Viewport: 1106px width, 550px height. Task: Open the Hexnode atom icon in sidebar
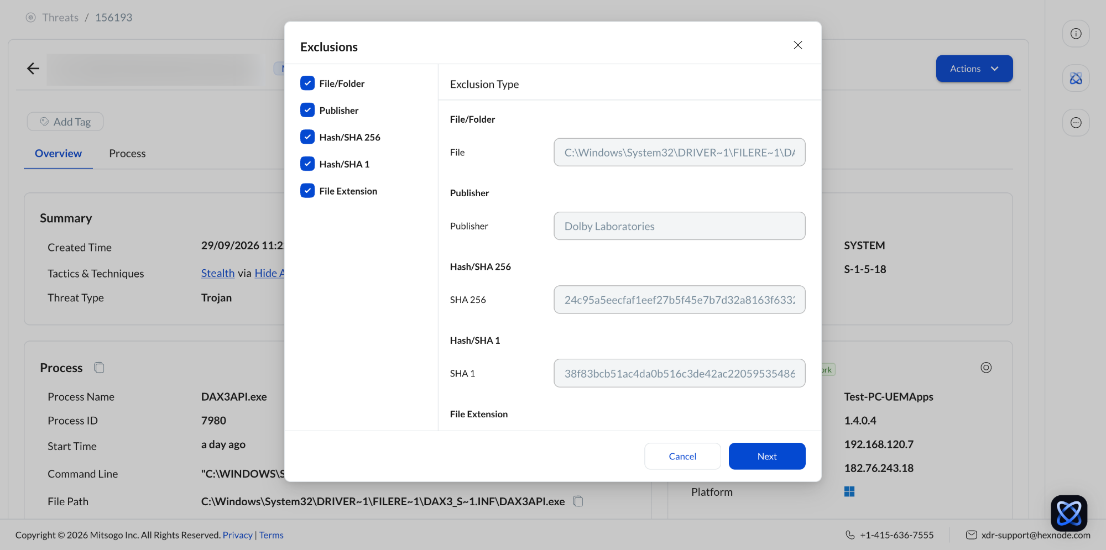(1076, 78)
